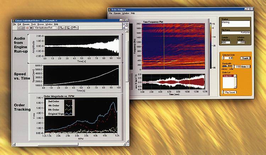Click the Bandwidth 0.50 value field
Viewport: 266px width, 155px height.
[x=238, y=67]
